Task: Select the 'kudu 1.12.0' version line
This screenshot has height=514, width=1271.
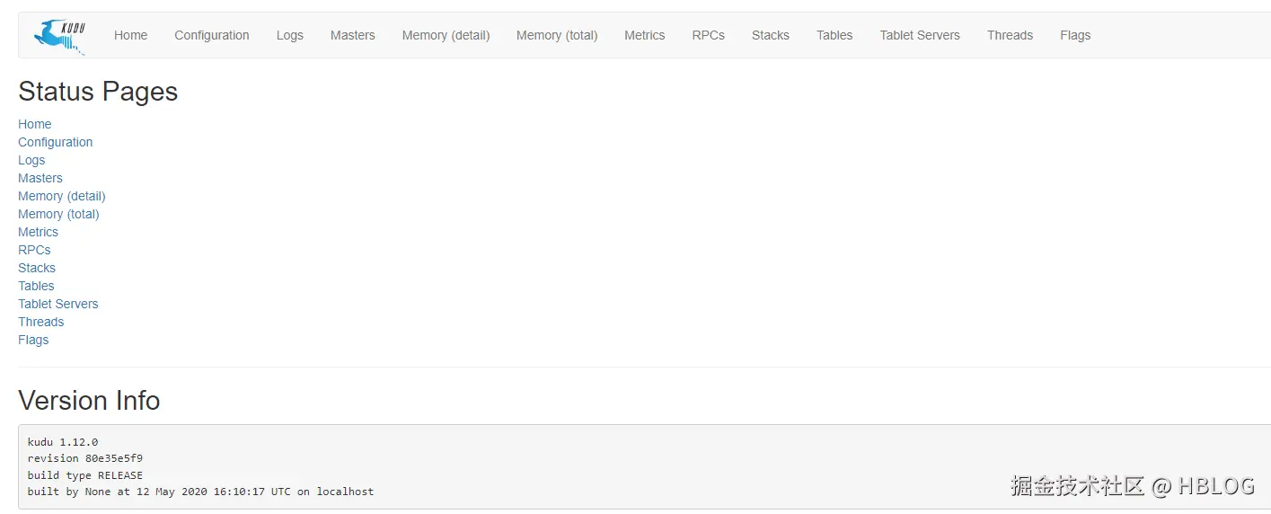Action: 63,442
